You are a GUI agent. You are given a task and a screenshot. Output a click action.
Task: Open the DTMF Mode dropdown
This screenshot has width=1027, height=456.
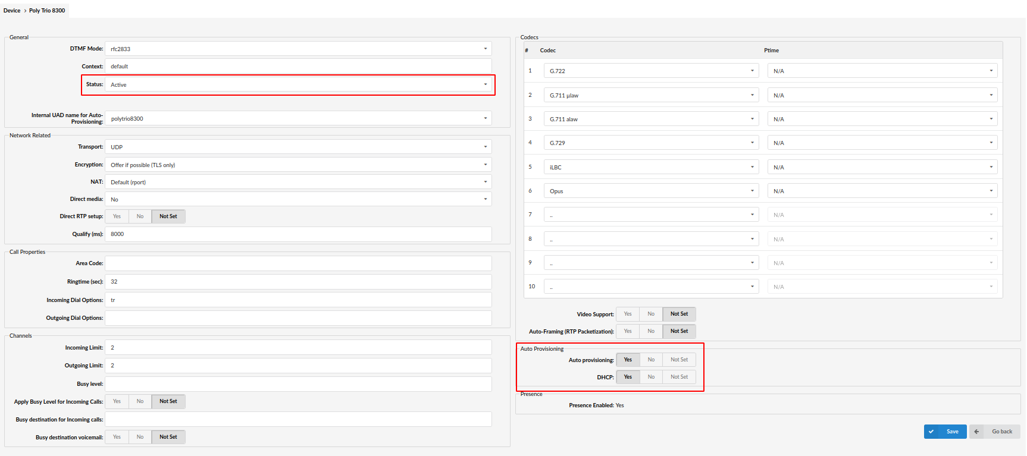tap(298, 49)
